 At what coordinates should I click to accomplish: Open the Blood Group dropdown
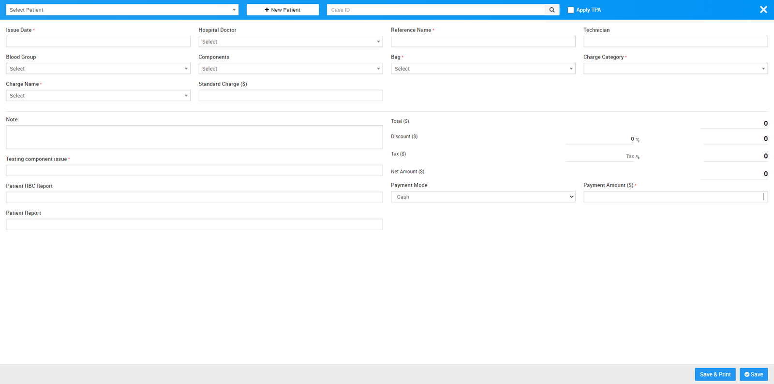coord(98,69)
